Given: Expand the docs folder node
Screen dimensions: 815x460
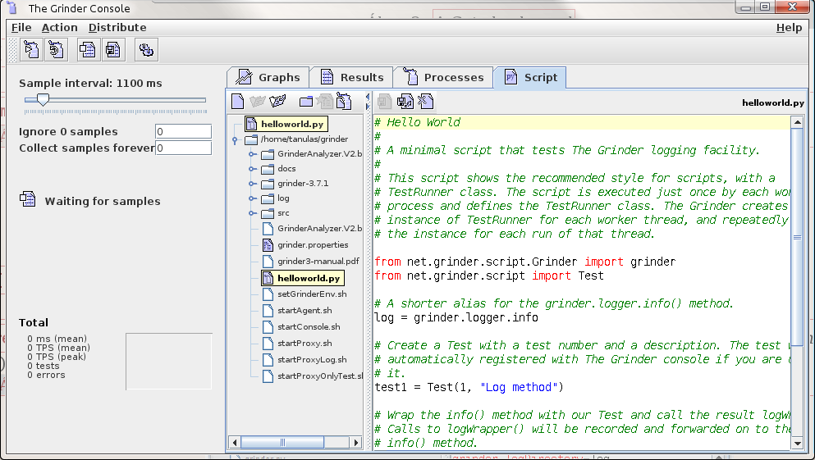Looking at the screenshot, I should pos(252,169).
